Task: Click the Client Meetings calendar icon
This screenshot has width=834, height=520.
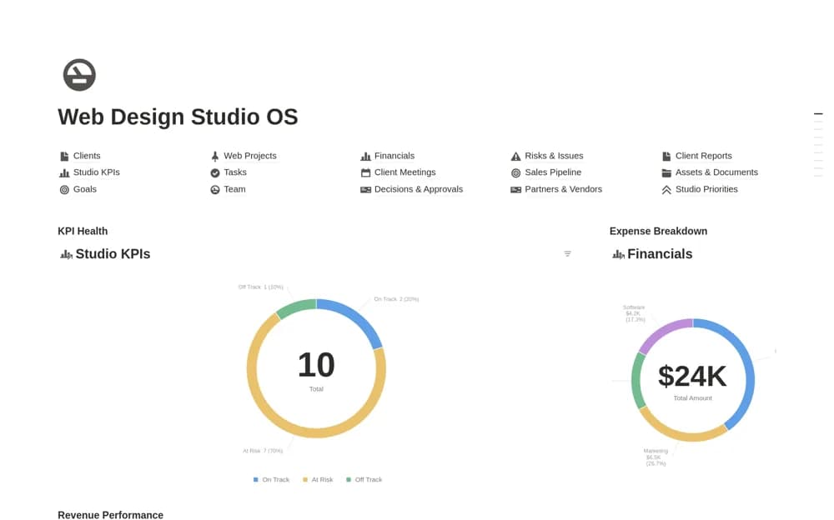Action: pyautogui.click(x=365, y=172)
